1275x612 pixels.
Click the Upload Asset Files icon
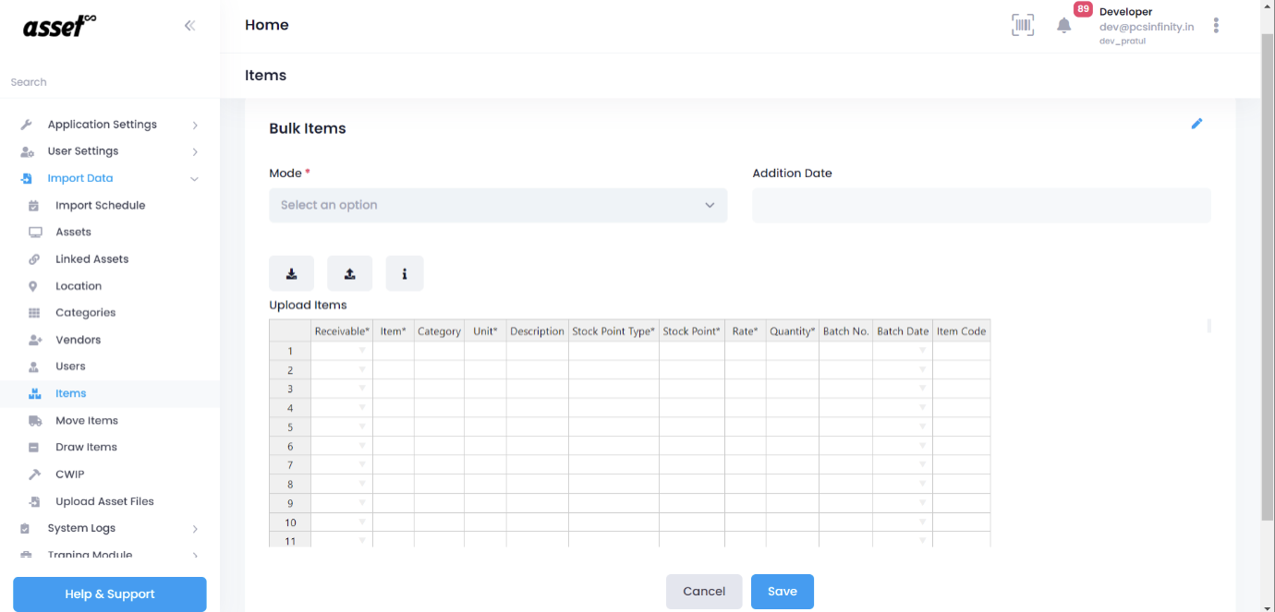tap(34, 501)
